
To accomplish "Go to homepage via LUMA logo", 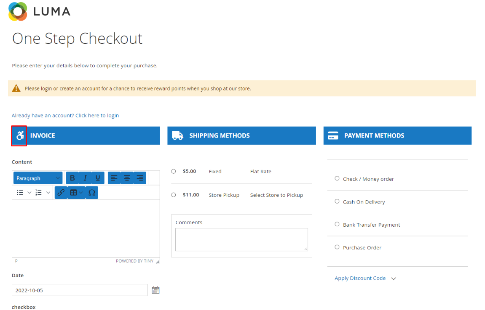I will click(x=39, y=11).
